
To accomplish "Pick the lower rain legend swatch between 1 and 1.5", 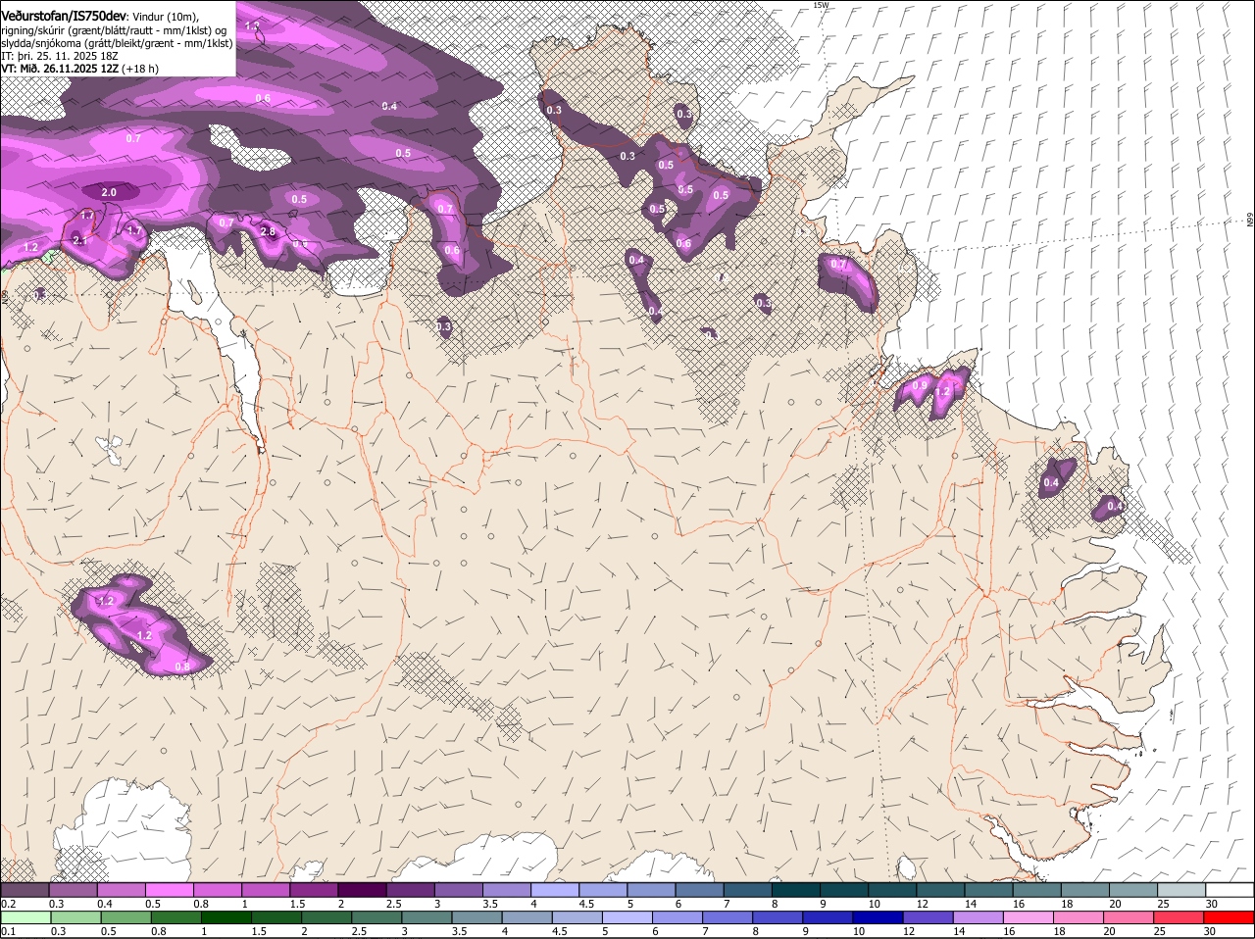I will [x=226, y=917].
